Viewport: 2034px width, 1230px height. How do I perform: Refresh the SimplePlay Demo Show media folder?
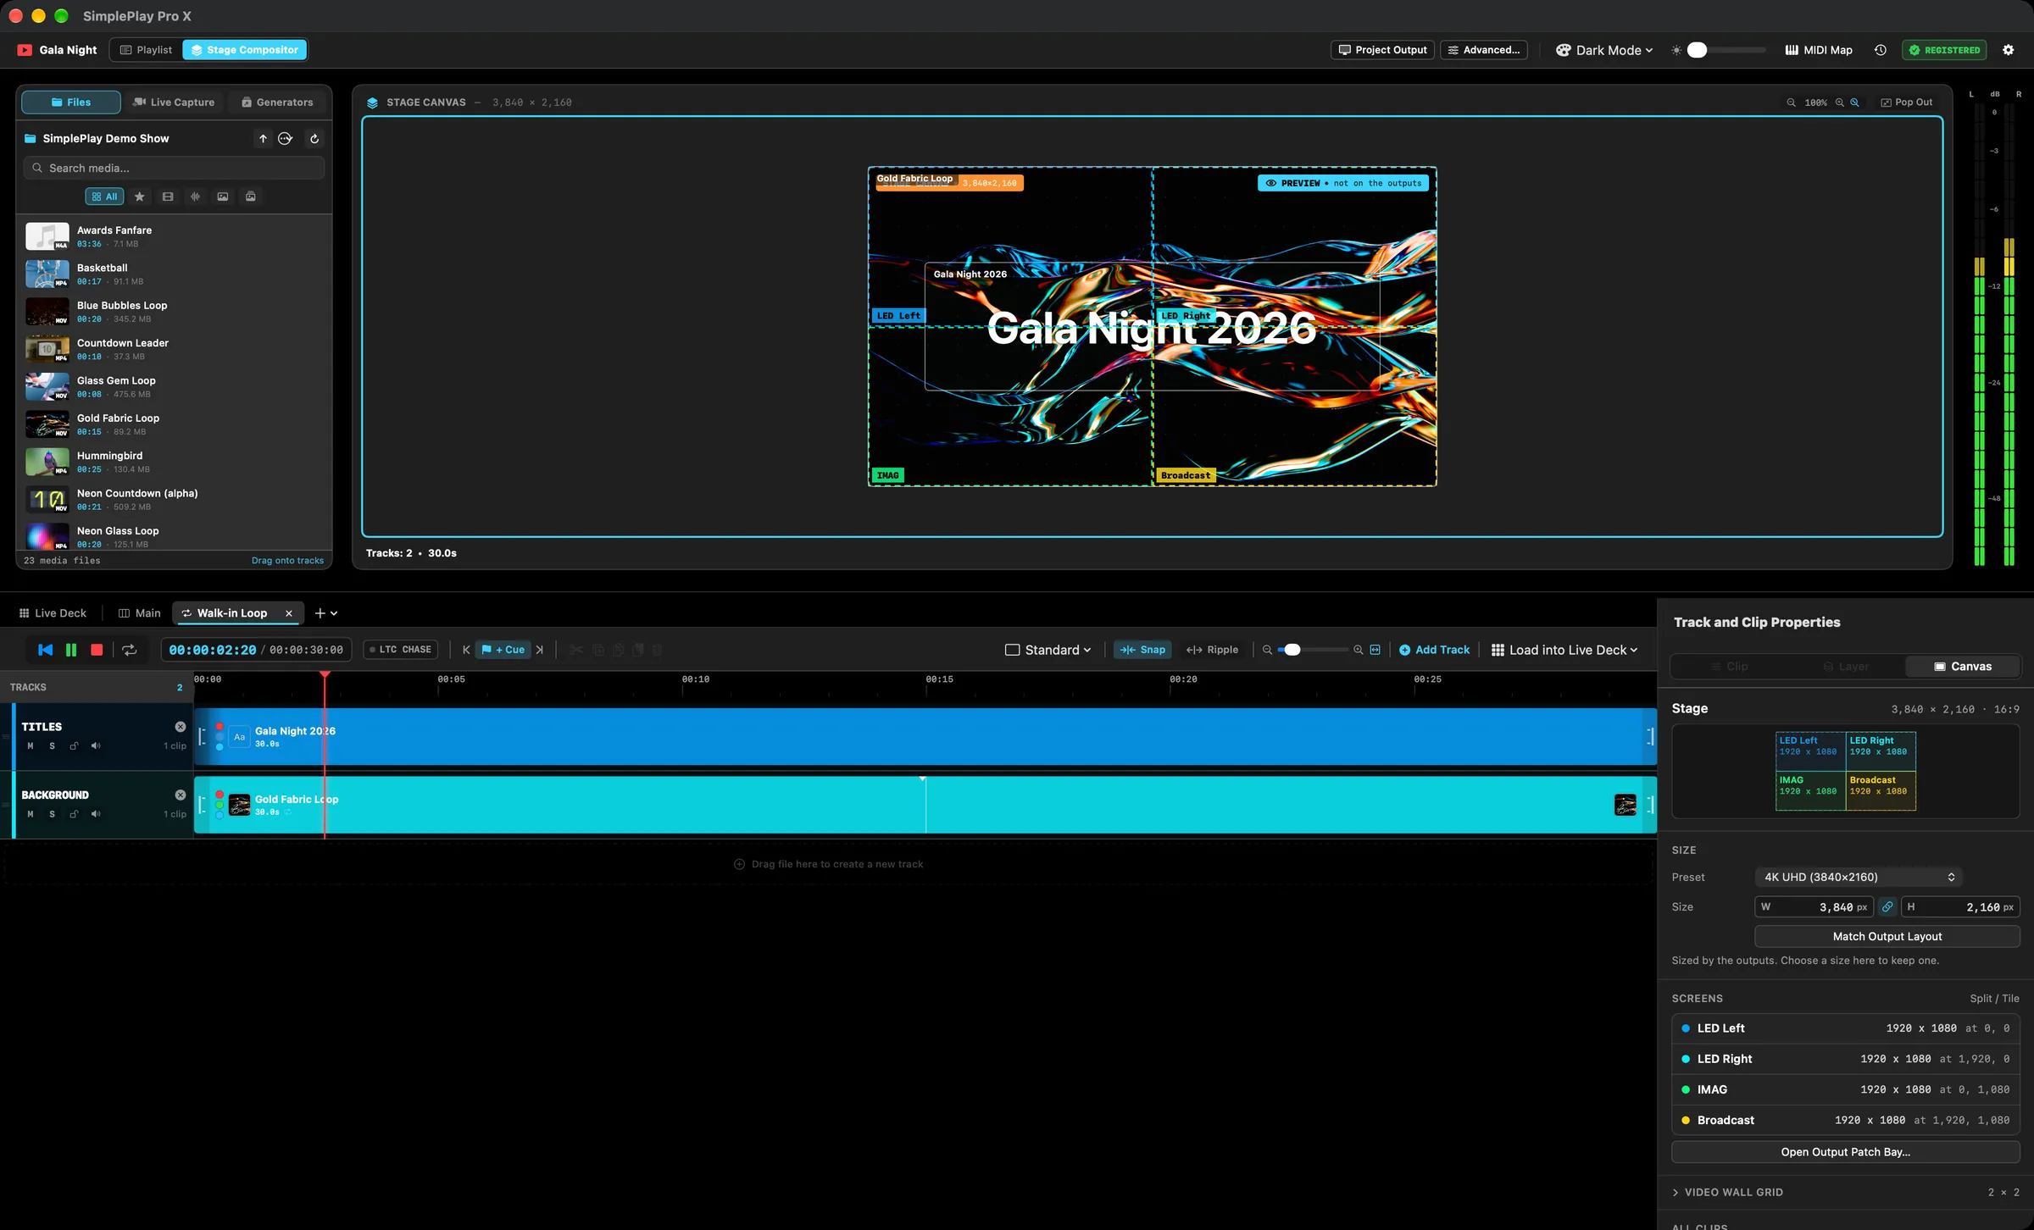pos(314,139)
